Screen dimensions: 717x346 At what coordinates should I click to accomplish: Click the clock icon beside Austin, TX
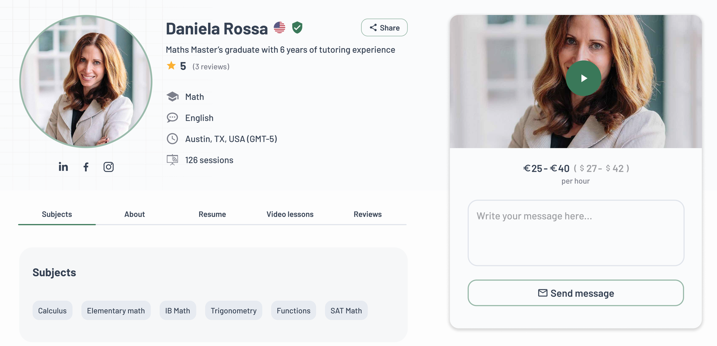click(172, 139)
